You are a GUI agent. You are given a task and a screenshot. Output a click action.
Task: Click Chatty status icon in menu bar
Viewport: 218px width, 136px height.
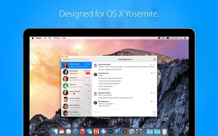pos(159,38)
